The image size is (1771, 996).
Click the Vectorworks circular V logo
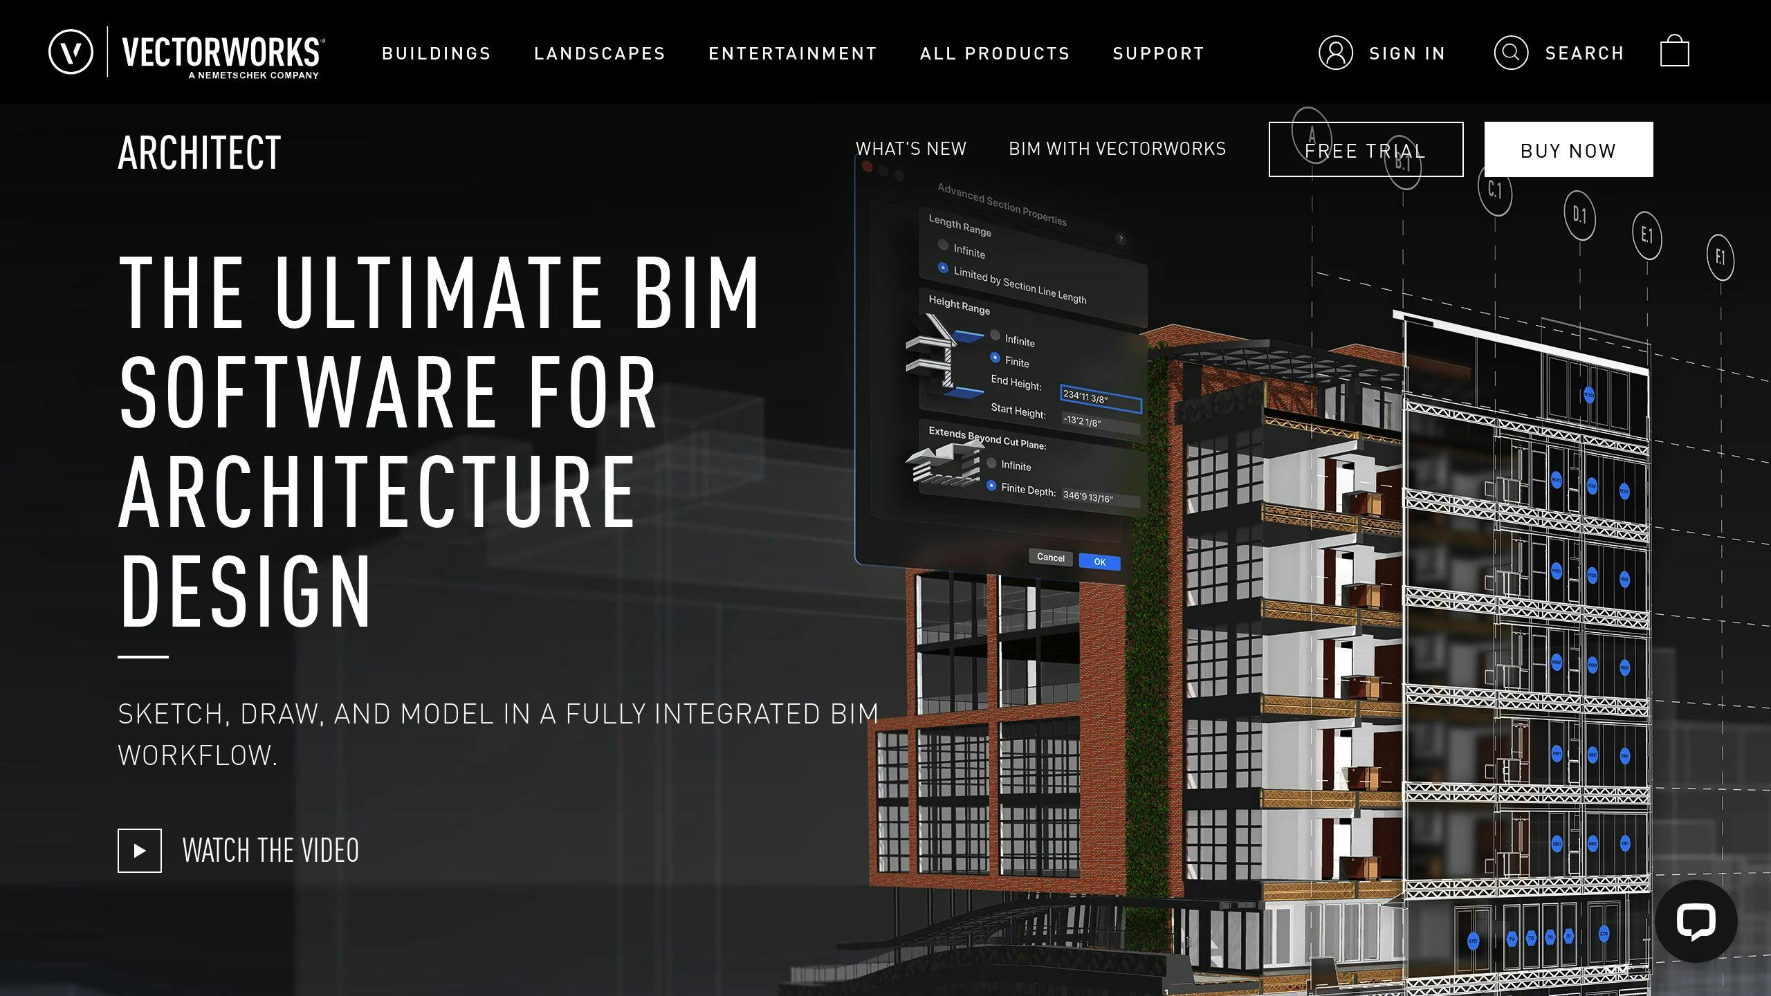tap(71, 52)
